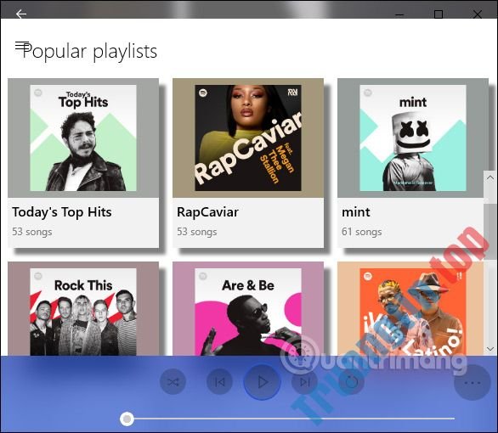The height and width of the screenshot is (433, 498).
Task: Open the more options ellipsis button
Action: [473, 383]
